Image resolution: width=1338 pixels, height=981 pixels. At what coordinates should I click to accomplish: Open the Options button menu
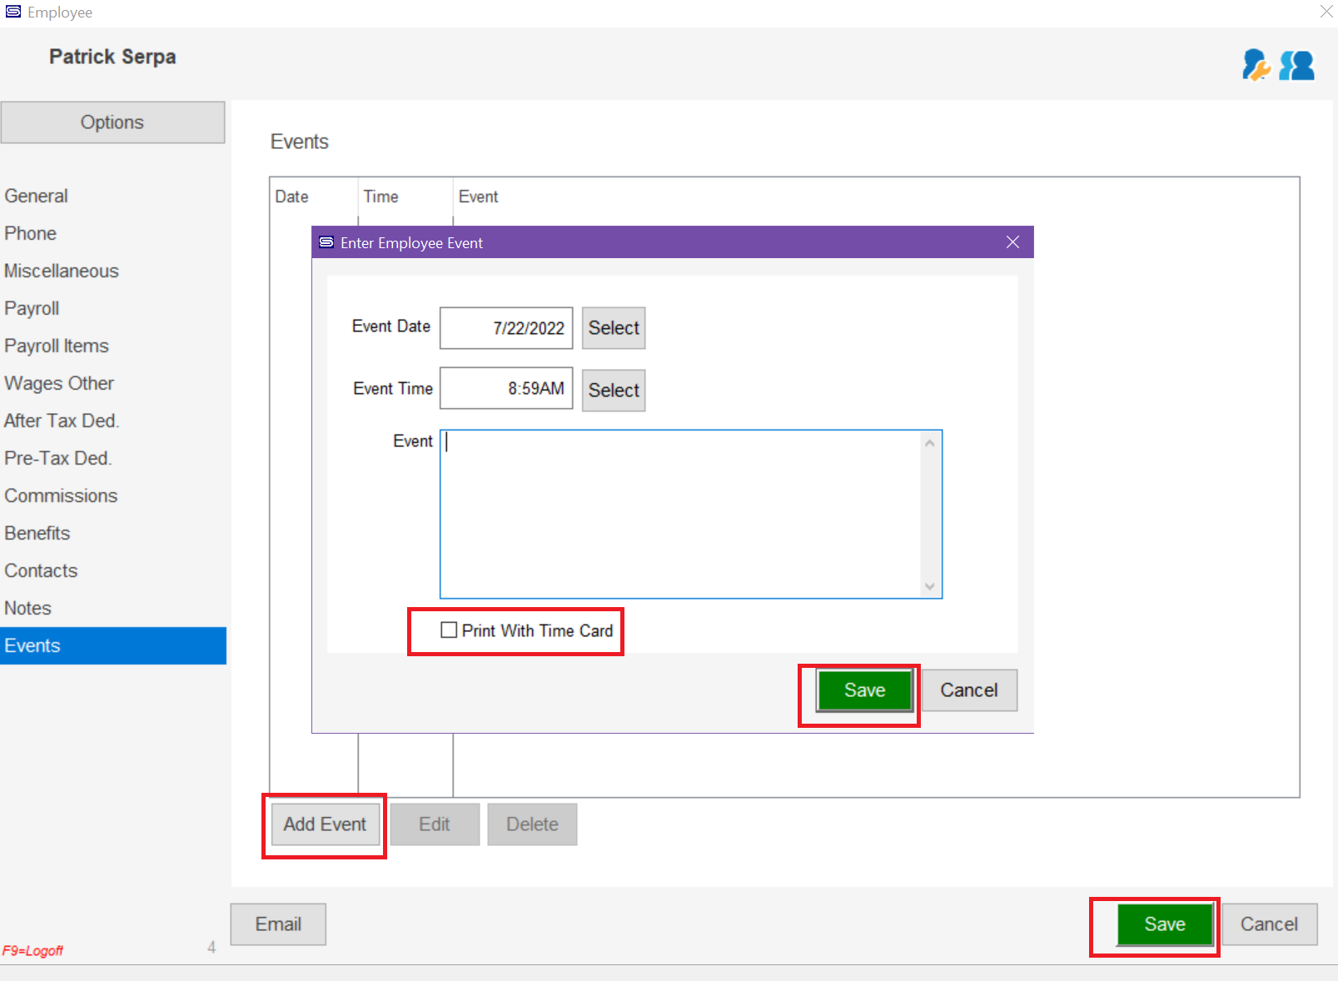112,122
